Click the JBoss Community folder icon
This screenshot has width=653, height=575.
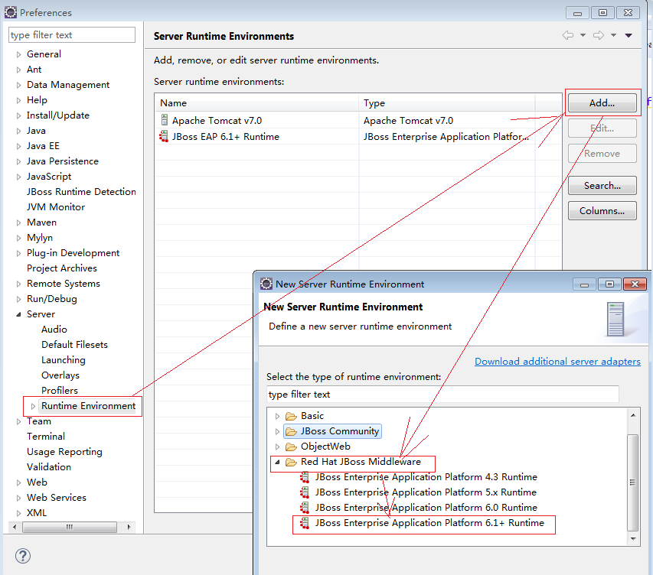[291, 431]
